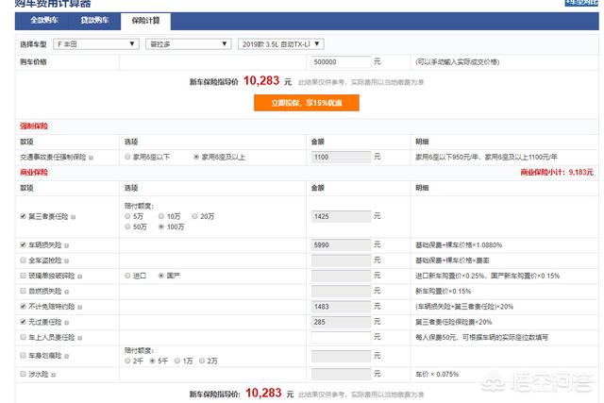Open info icon beside 车身划痕险
Image resolution: width=604 pixels, height=403 pixels.
(x=67, y=356)
